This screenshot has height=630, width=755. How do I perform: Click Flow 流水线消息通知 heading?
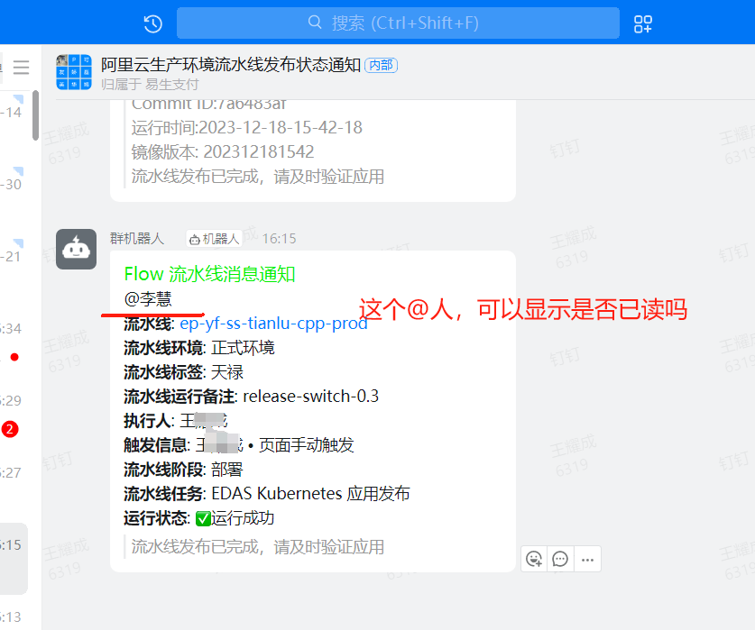pos(209,274)
